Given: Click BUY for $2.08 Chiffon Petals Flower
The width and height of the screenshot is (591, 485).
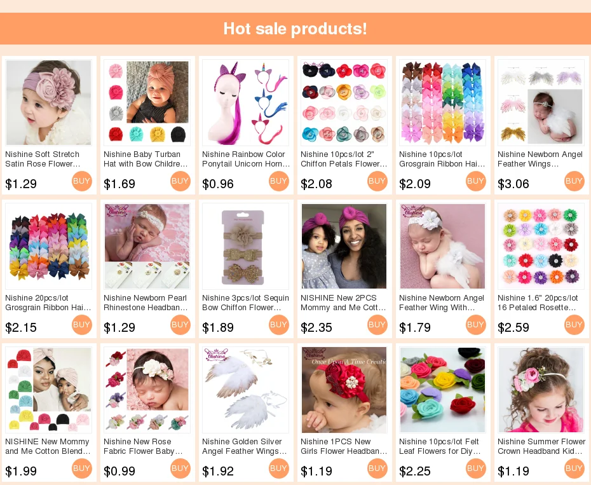Looking at the screenshot, I should [377, 181].
